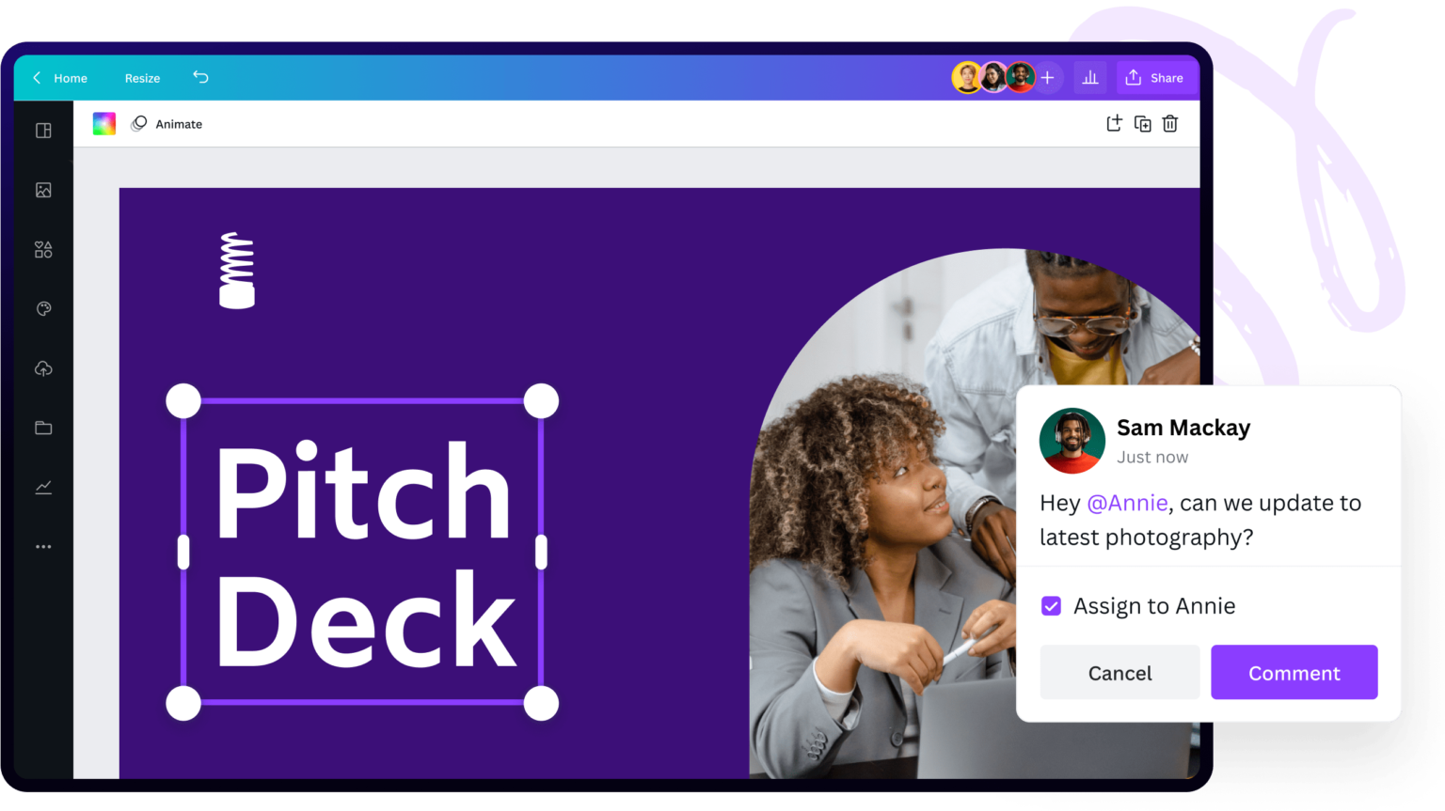Uncheck Assign to Annie checkbox
This screenshot has width=1445, height=811.
point(1051,606)
